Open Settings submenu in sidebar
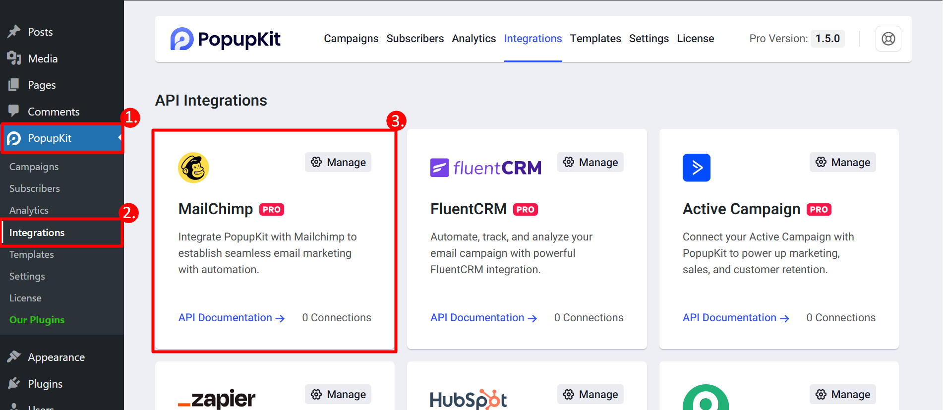The image size is (943, 410). (x=27, y=276)
